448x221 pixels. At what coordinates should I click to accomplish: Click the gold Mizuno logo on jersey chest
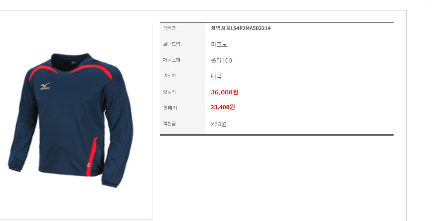coord(45,86)
